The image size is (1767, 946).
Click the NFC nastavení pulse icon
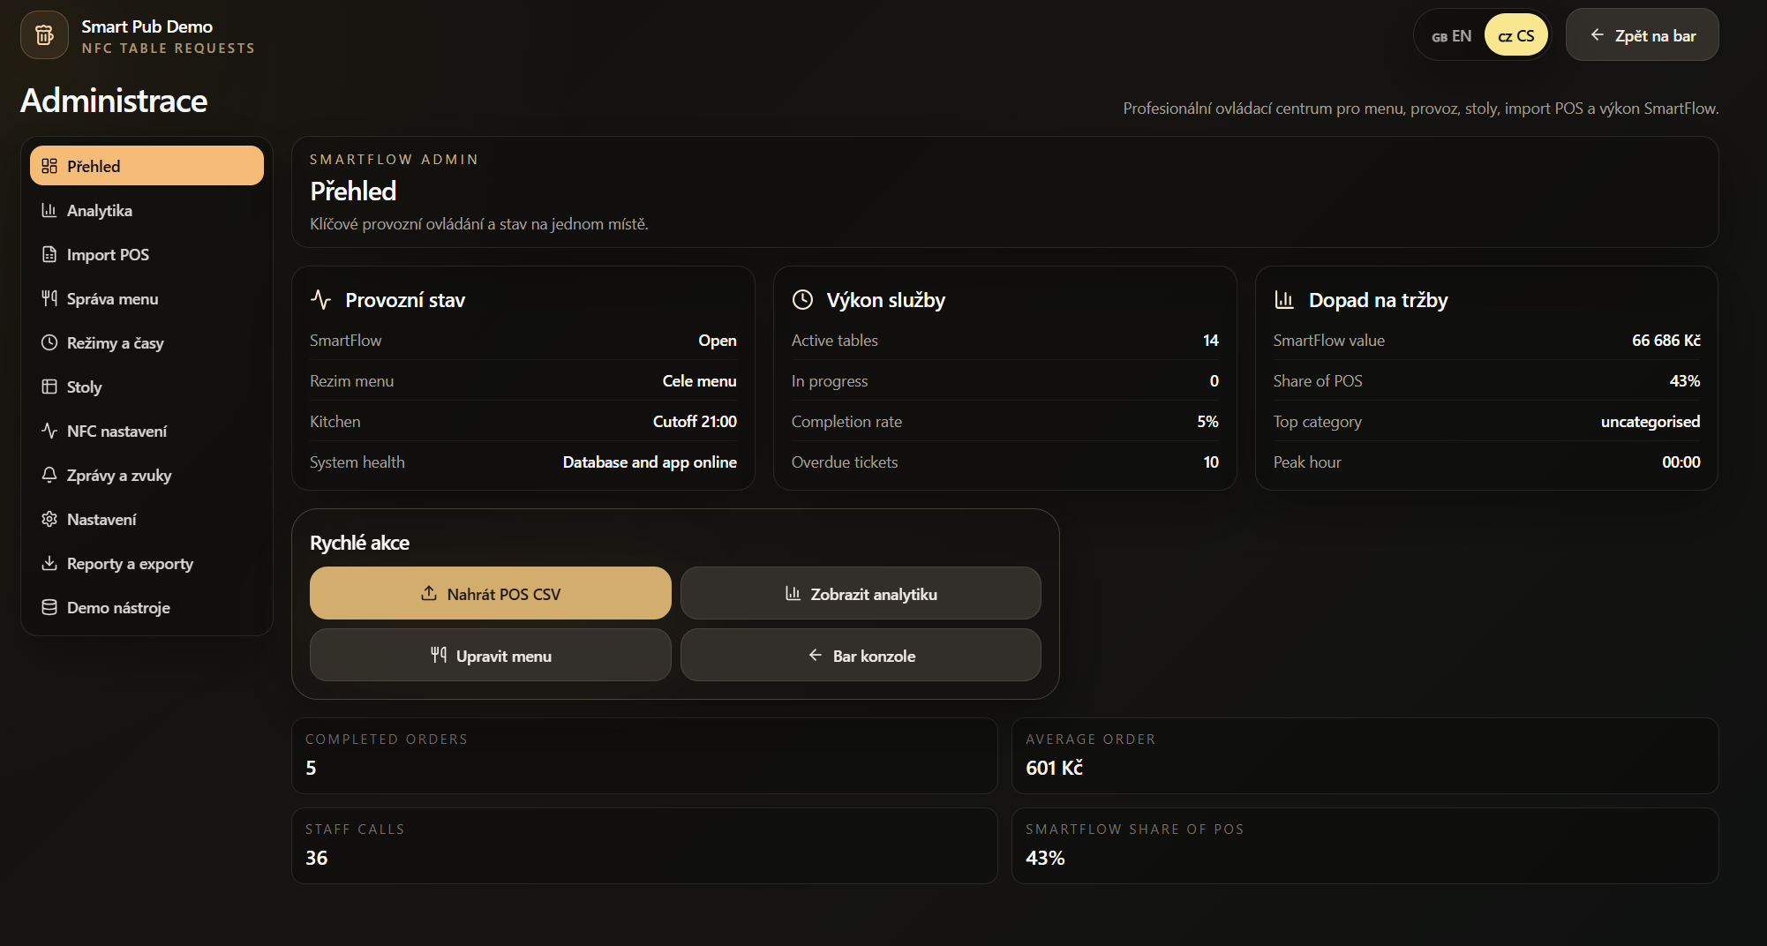49,431
